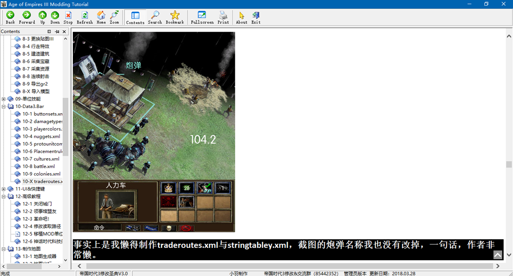
Task: Select 10-3 playercolors topic
Action: point(42,129)
